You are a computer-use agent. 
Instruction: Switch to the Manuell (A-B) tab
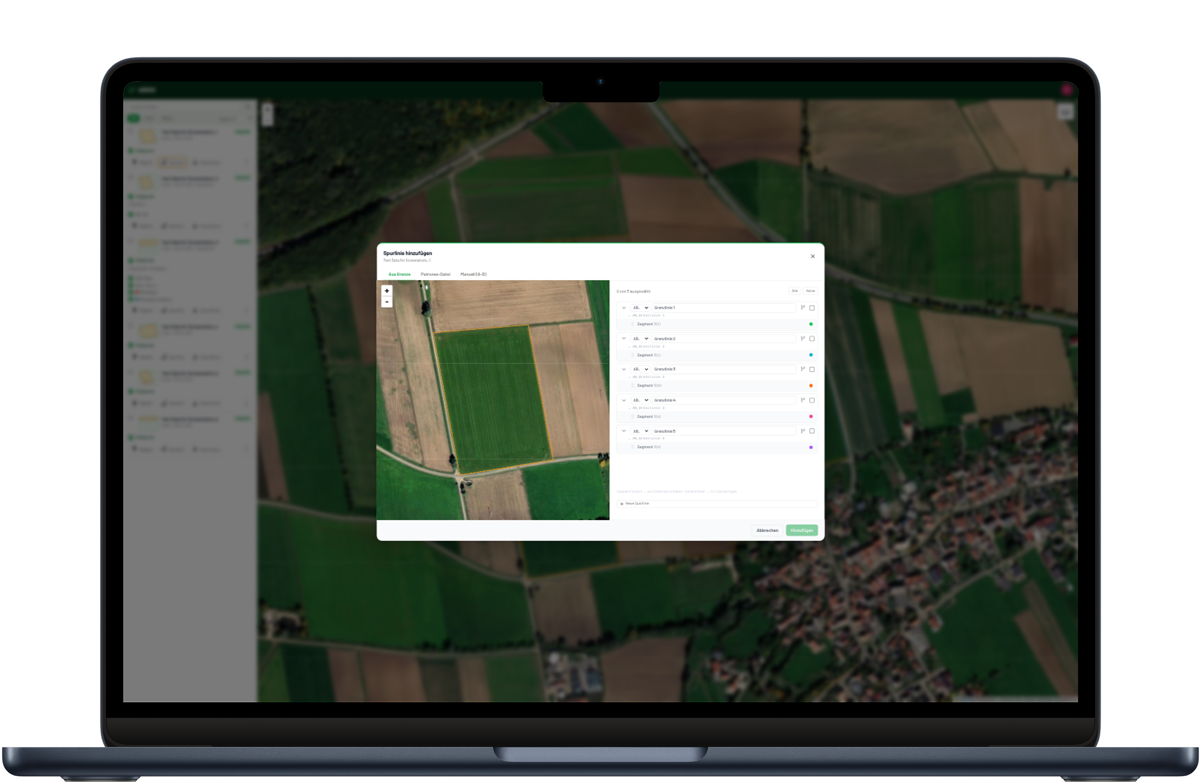[x=474, y=274]
